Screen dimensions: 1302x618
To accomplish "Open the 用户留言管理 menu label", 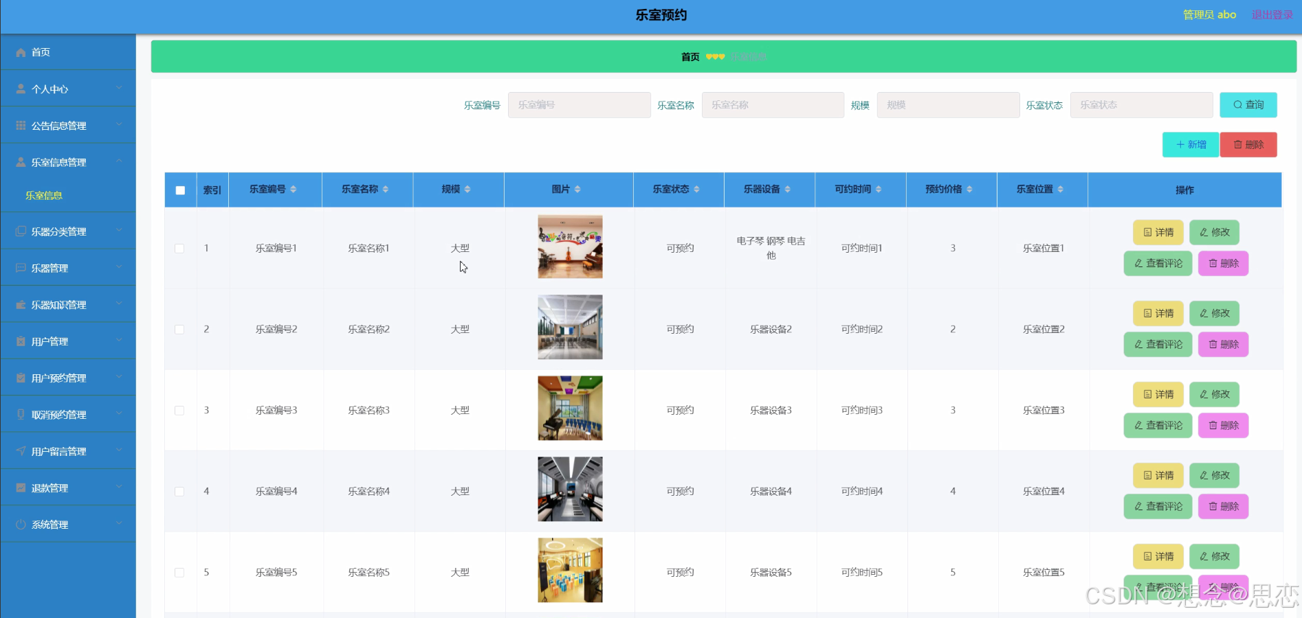I will click(59, 451).
